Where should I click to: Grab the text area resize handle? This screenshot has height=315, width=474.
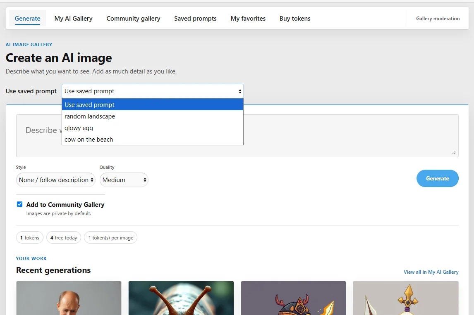454,153
